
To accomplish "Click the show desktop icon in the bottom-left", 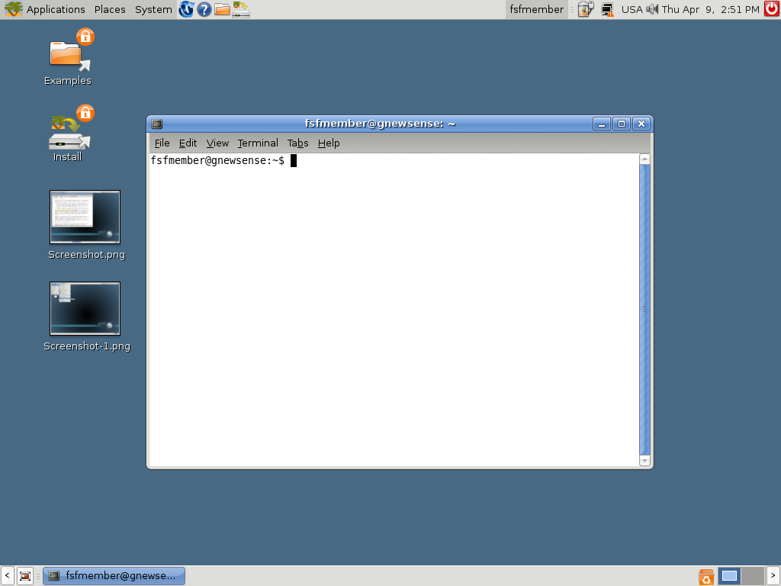I will [x=25, y=576].
